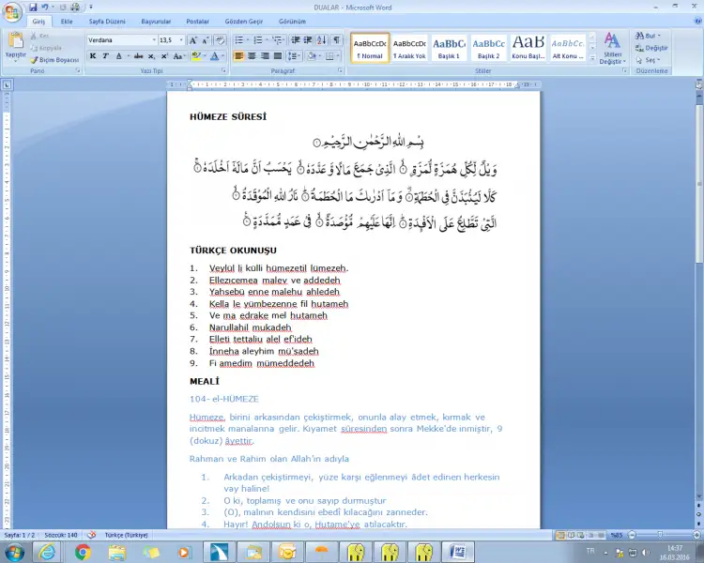The width and height of the screenshot is (704, 563).
Task: Switch to the Sayfa Düzeni tab
Action: [108, 21]
